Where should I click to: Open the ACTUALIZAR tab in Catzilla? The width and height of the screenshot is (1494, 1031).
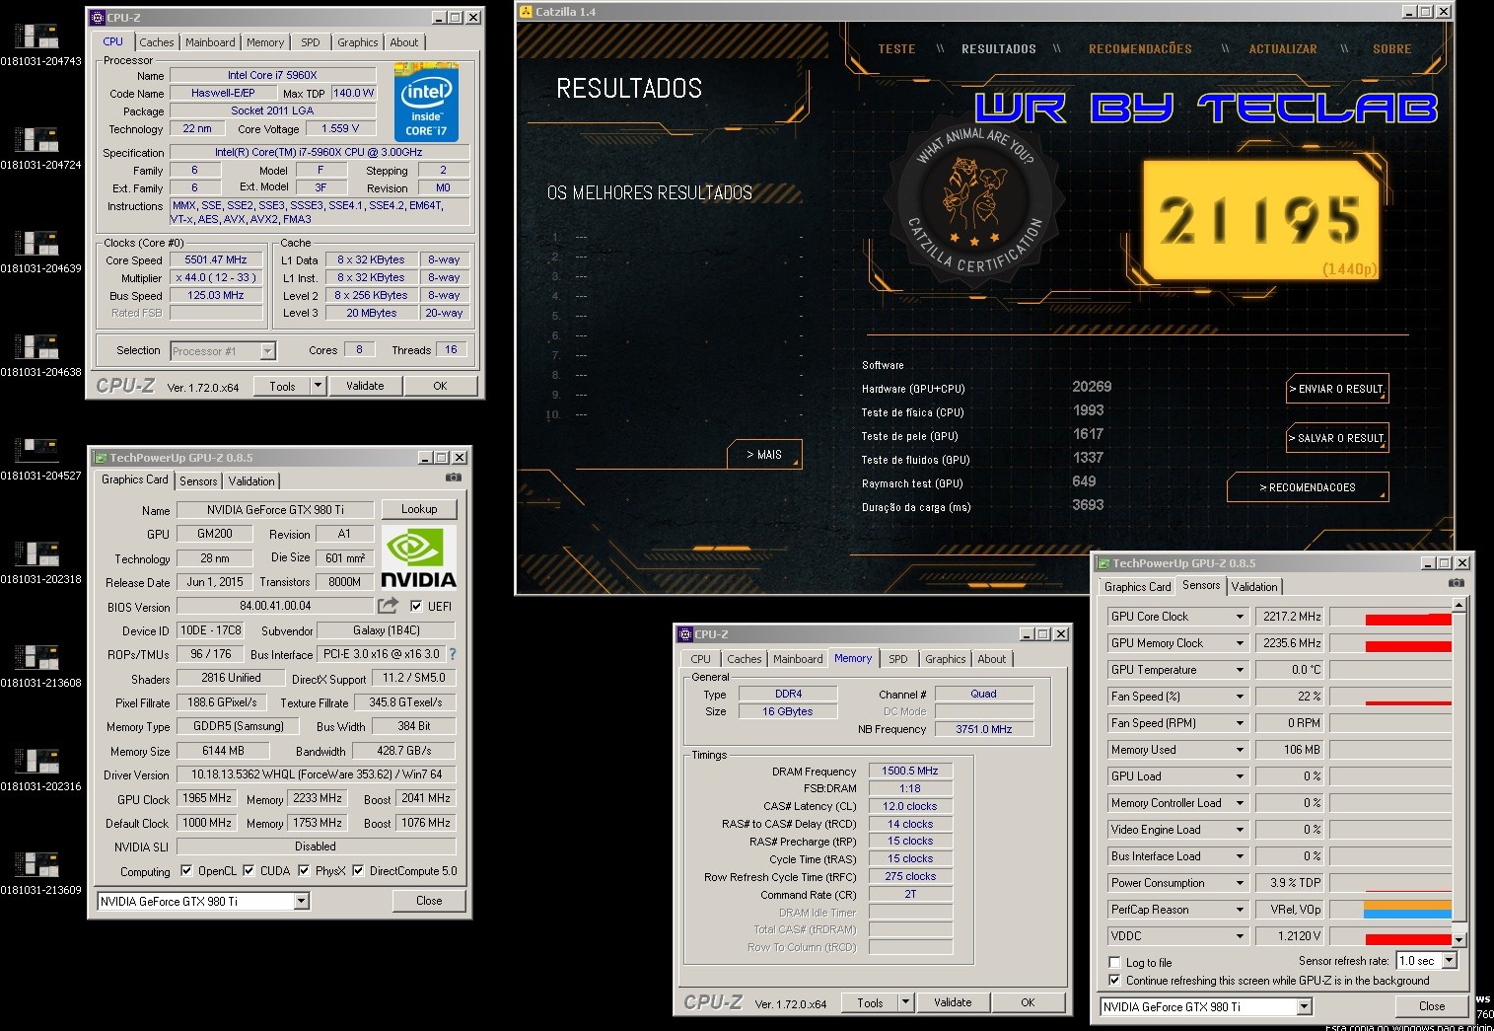[x=1282, y=48]
